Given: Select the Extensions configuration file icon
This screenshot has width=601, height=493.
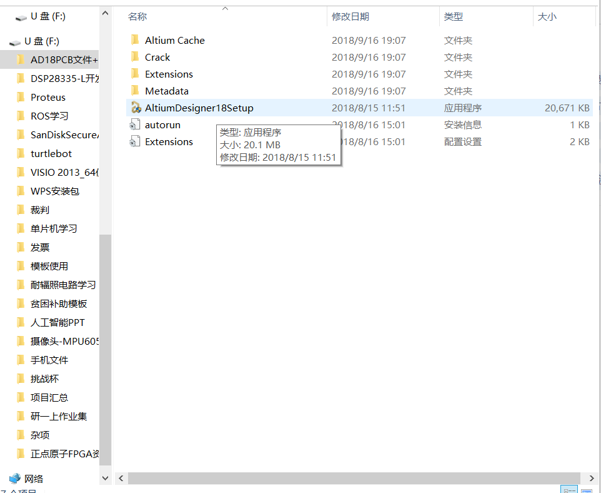Looking at the screenshot, I should [x=134, y=141].
